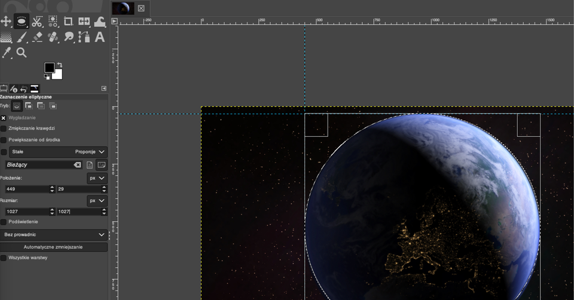Choose the Crop tool
The width and height of the screenshot is (574, 300).
click(x=68, y=22)
